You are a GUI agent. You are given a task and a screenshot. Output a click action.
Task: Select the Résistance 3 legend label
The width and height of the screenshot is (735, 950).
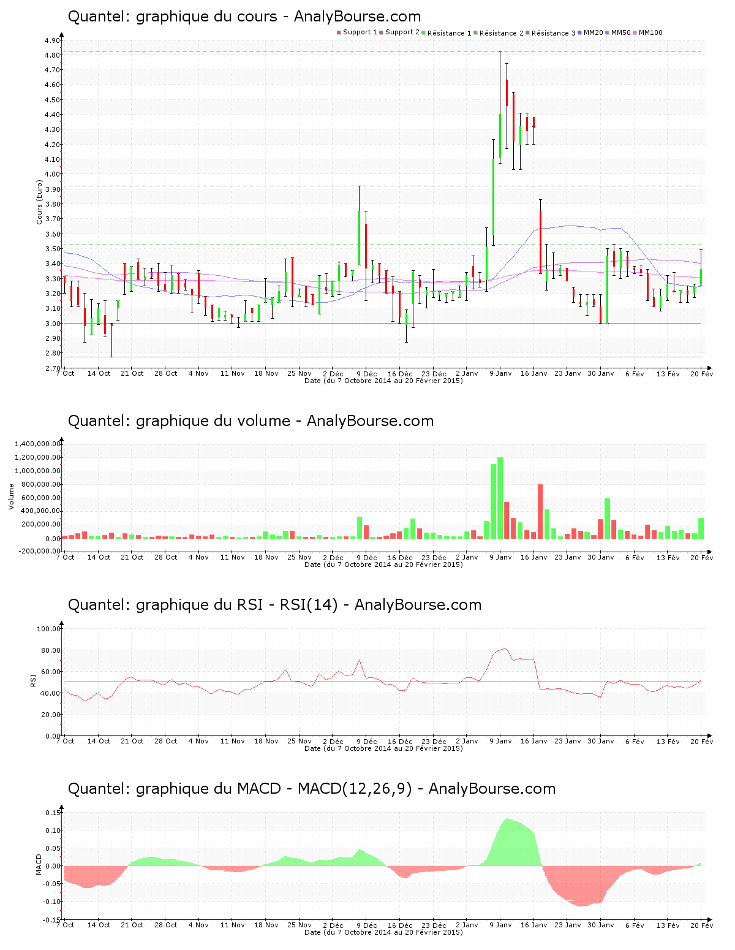pos(554,33)
